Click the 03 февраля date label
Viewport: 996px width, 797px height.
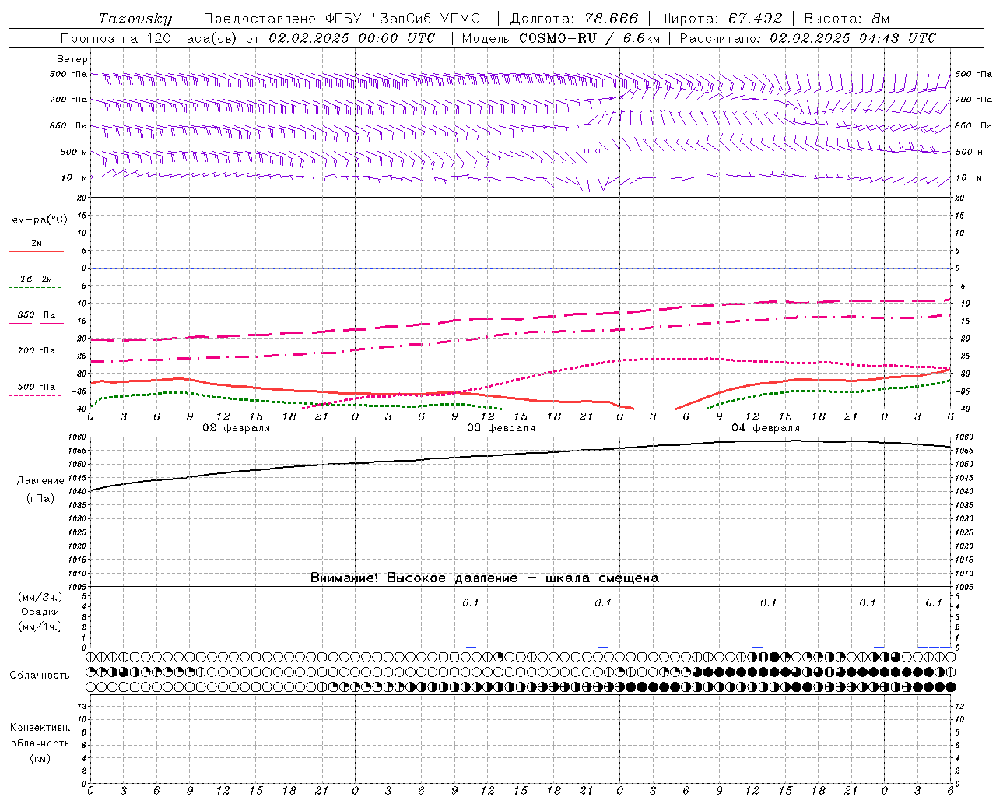point(501,428)
